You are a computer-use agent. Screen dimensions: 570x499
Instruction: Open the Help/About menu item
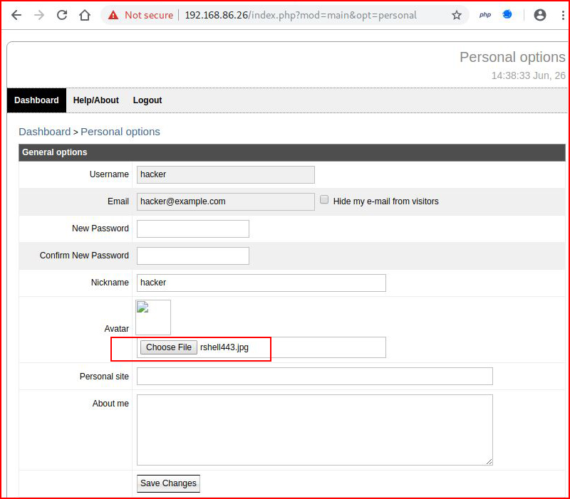coord(96,100)
